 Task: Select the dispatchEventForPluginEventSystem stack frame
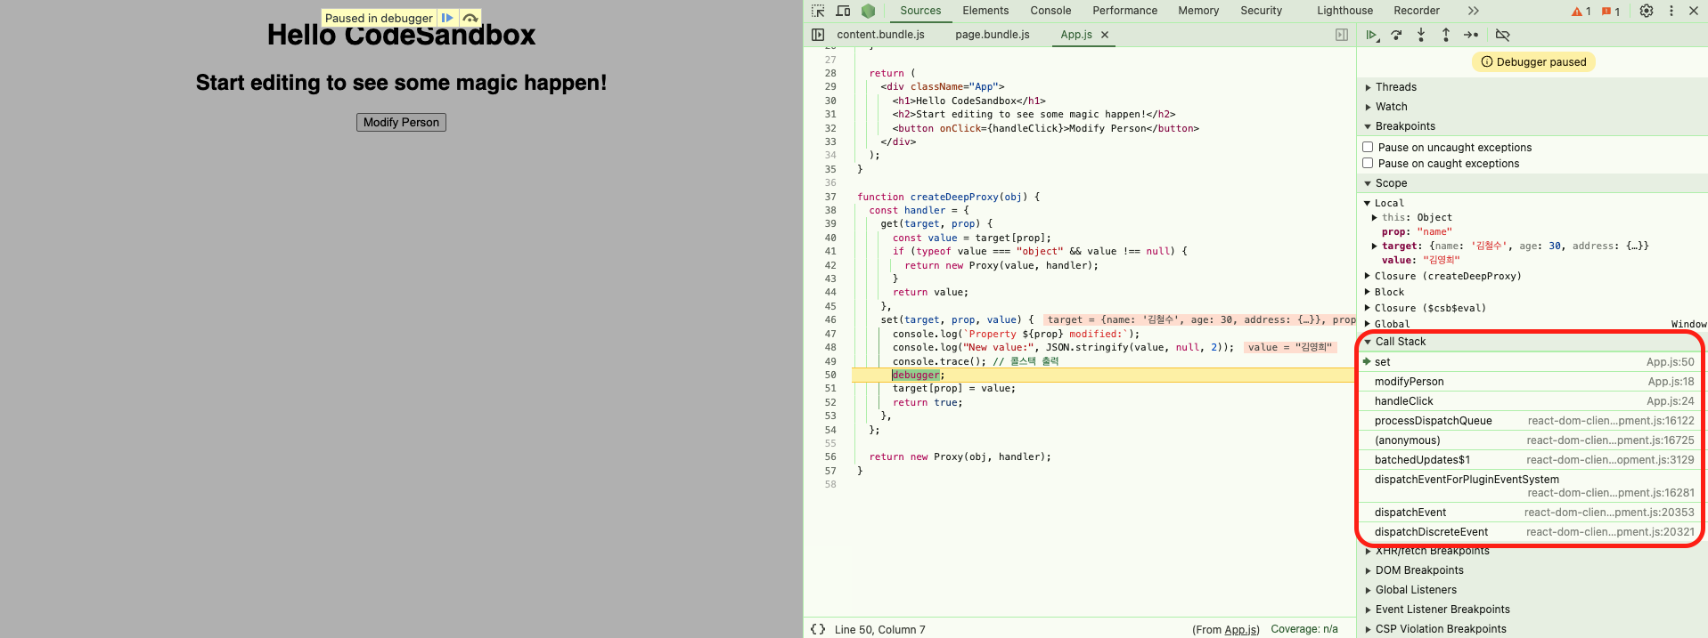pos(1531,486)
